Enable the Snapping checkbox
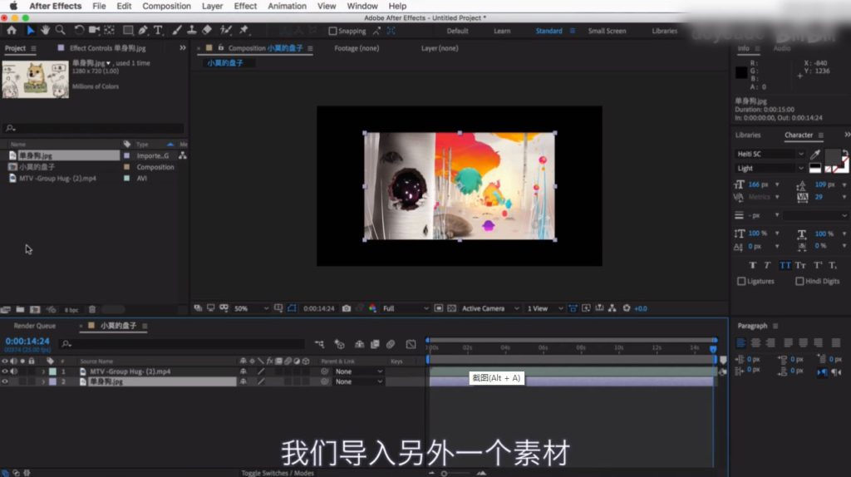 333,32
